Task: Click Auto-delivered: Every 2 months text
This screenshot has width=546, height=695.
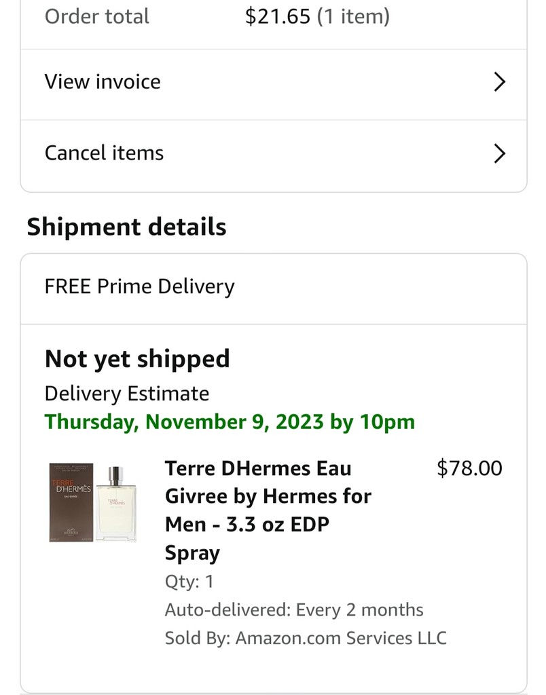Action: pyautogui.click(x=293, y=610)
